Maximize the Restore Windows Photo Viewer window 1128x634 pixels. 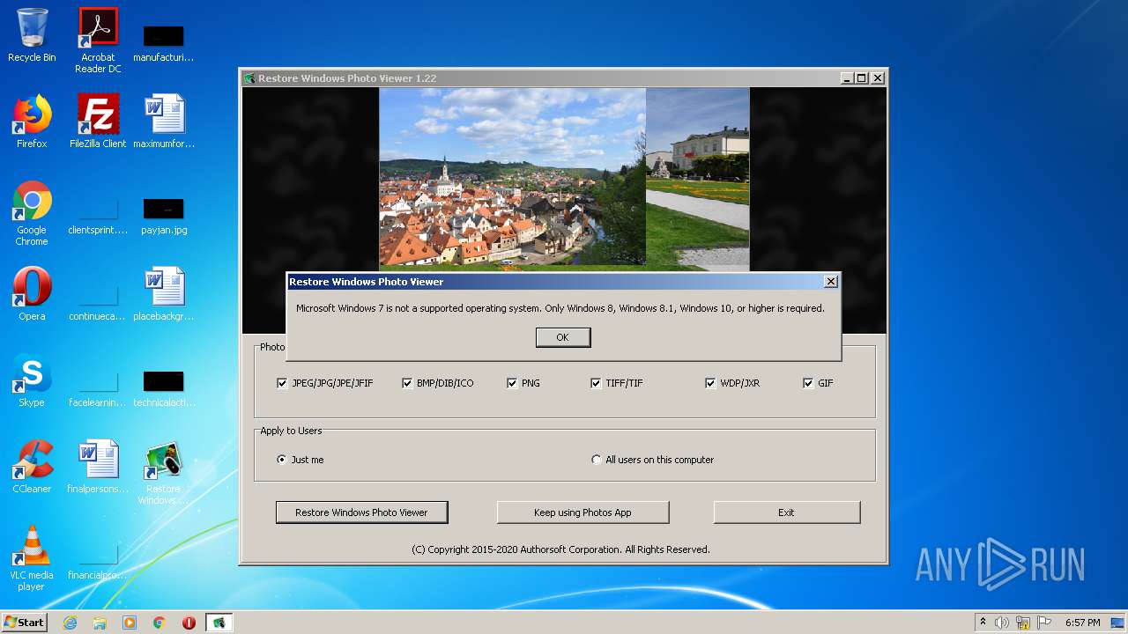pyautogui.click(x=862, y=78)
